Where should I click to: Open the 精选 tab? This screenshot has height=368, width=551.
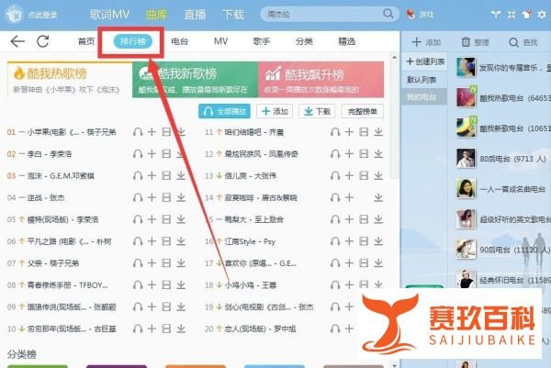347,41
